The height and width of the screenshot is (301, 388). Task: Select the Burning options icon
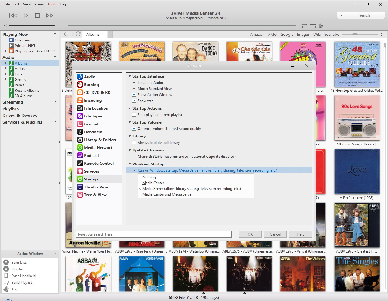80,85
